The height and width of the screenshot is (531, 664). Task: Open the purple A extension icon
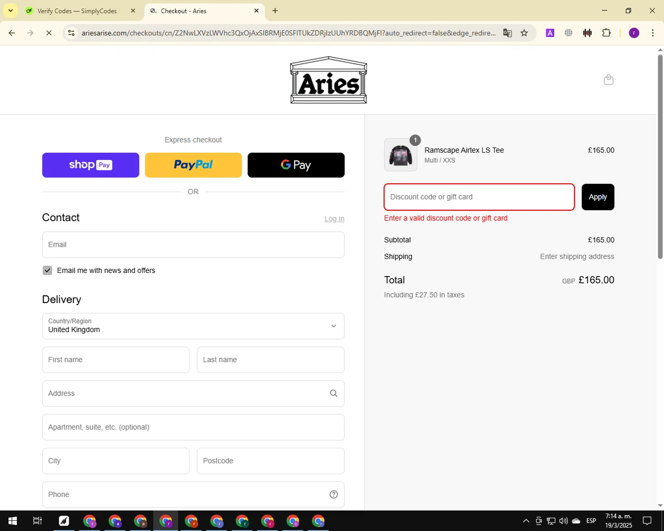[550, 33]
